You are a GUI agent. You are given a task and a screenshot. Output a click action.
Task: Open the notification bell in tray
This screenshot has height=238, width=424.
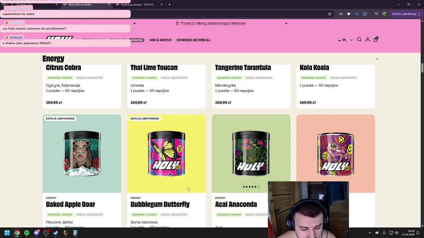[x=418, y=233]
